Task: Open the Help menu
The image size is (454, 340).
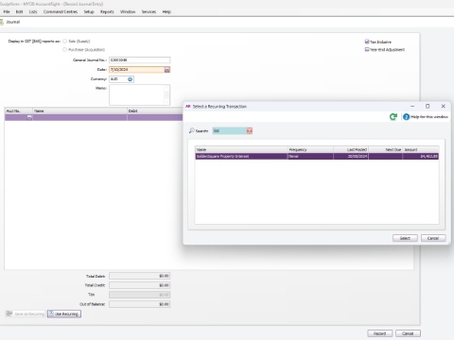Action: click(x=166, y=11)
